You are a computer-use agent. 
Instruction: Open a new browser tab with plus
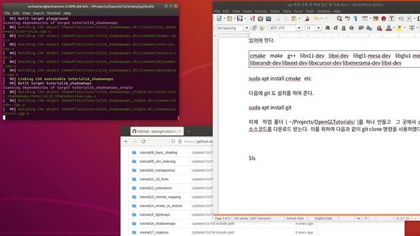189,131
